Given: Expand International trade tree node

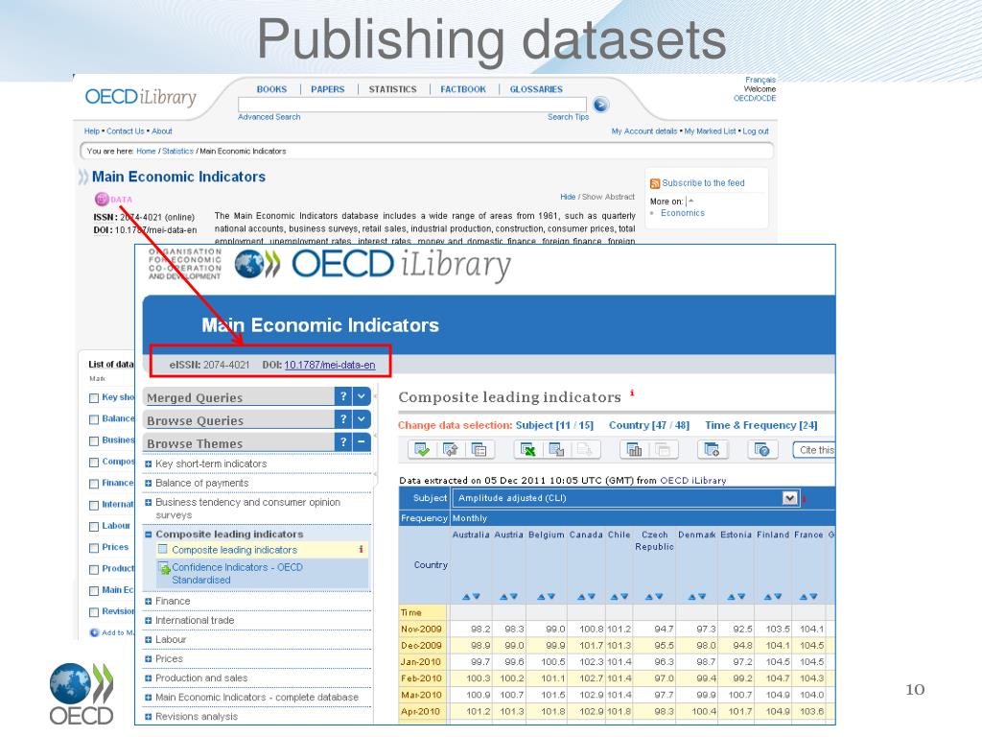Looking at the screenshot, I should (x=149, y=621).
